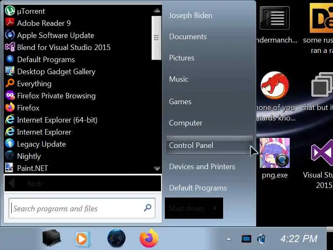Click the Back button in programs list

pyautogui.click(x=83, y=183)
